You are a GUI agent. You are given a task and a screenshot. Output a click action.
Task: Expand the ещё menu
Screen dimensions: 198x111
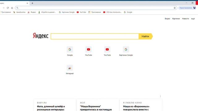[193, 18]
